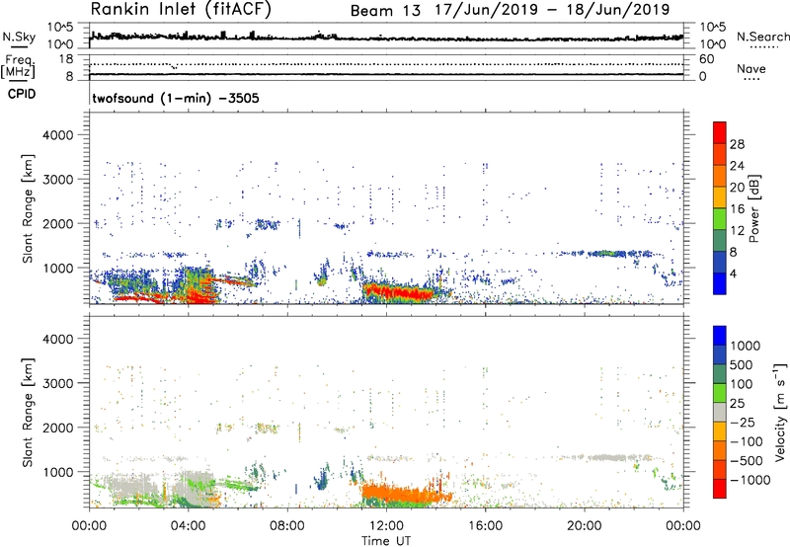
Task: Click the 'Freq. [MHz]' axis label
Action: tap(19, 66)
